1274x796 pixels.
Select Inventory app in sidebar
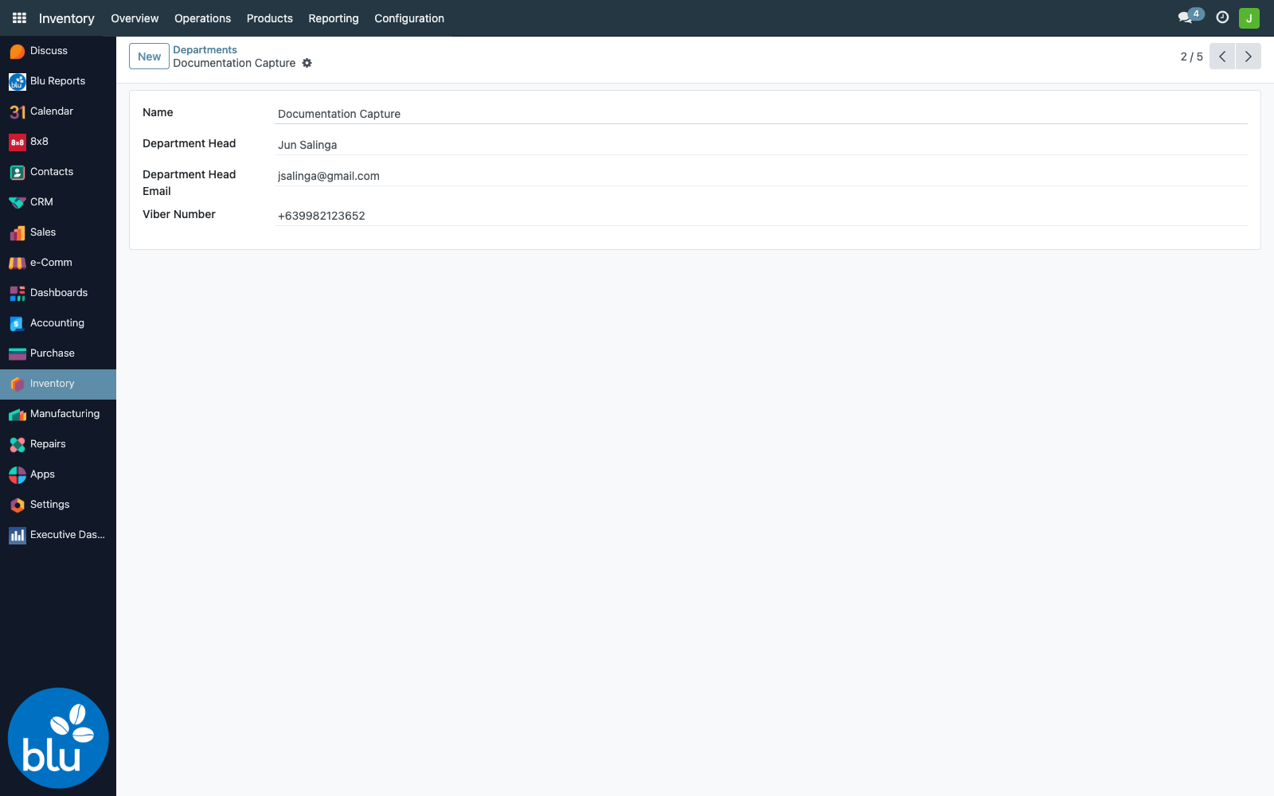(x=58, y=384)
